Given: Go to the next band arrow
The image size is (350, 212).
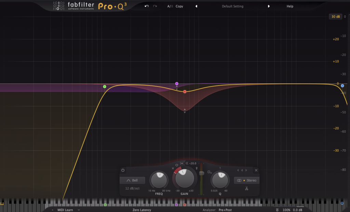Looking at the screenshot, I should [x=246, y=170].
